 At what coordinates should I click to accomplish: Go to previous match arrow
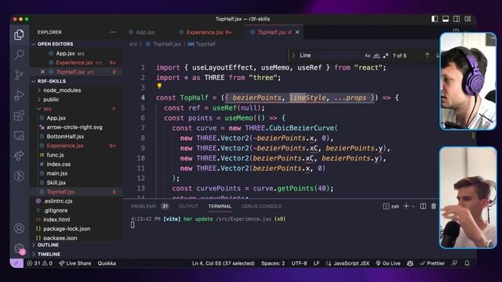[427, 56]
